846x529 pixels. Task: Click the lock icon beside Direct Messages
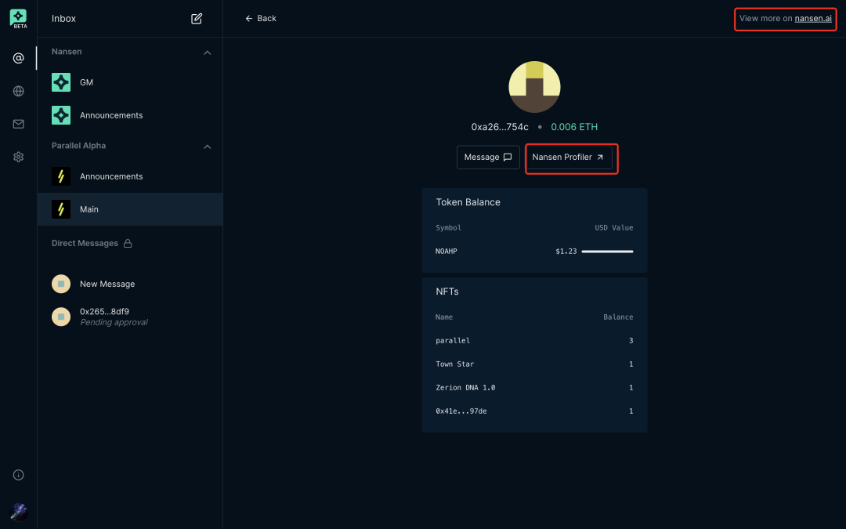pyautogui.click(x=128, y=244)
